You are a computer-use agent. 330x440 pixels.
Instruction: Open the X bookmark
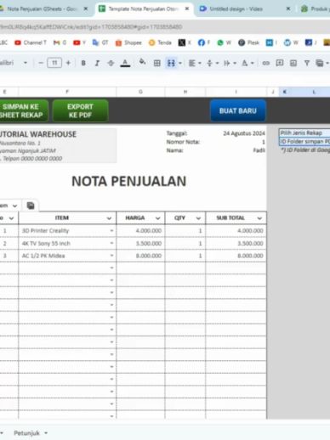(185, 42)
